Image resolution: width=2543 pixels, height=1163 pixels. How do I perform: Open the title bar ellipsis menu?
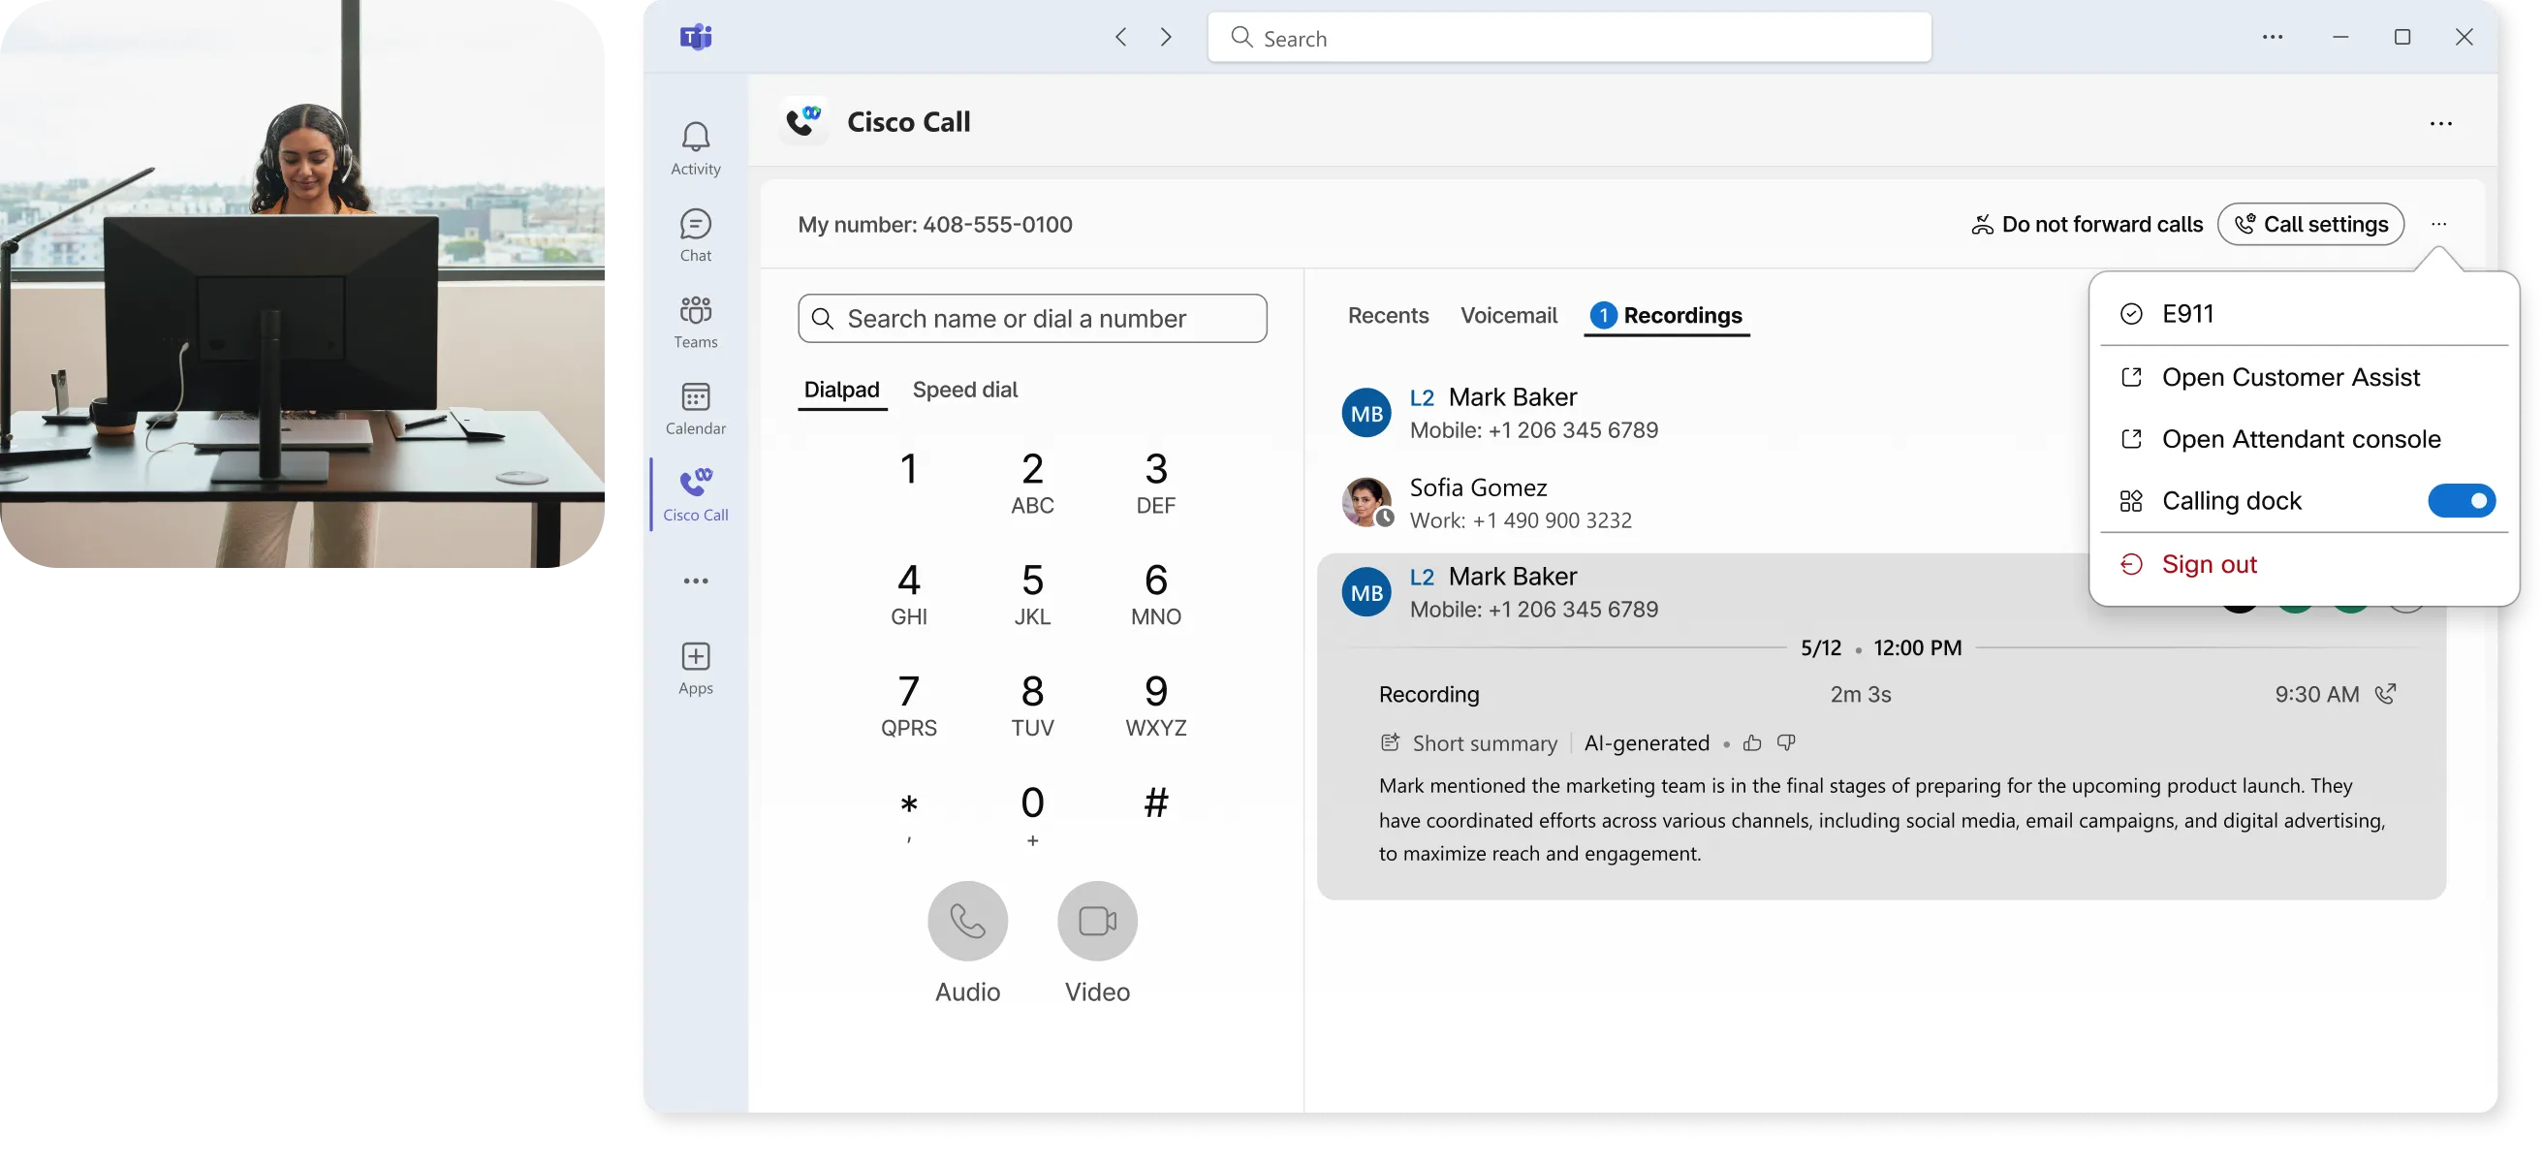point(2272,37)
